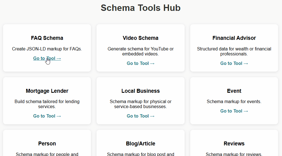Click the Video Schema card heading
The image size is (282, 156).
(140, 38)
